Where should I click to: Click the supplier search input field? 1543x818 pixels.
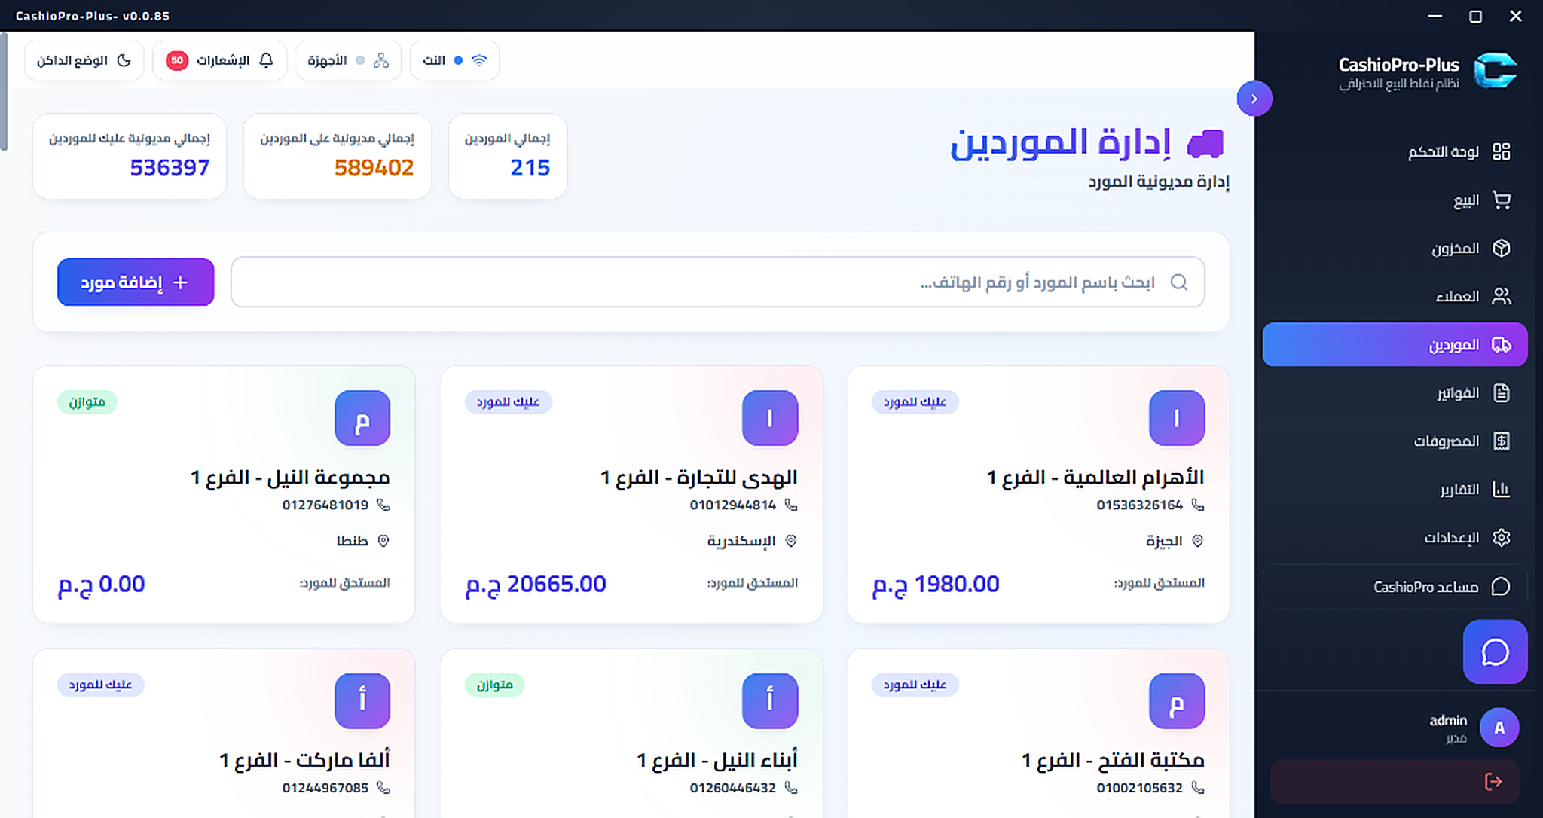717,282
